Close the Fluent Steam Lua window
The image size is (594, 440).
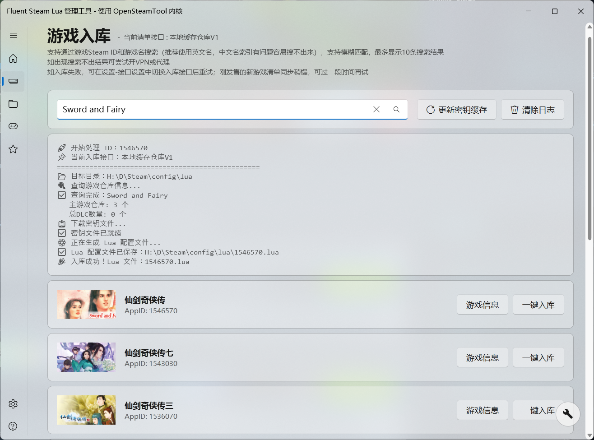[581, 11]
